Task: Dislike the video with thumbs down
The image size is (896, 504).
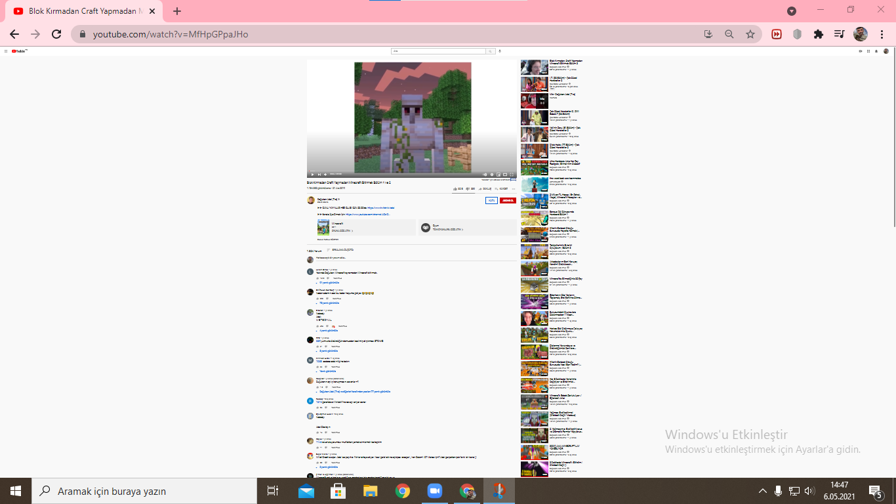Action: point(470,188)
